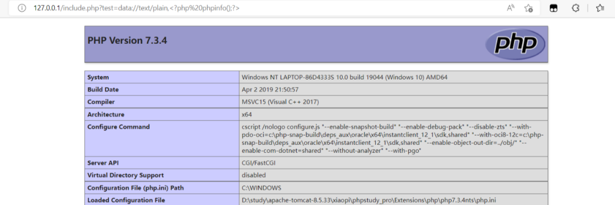Click the disabled value cell
The width and height of the screenshot is (615, 205).
click(x=393, y=175)
